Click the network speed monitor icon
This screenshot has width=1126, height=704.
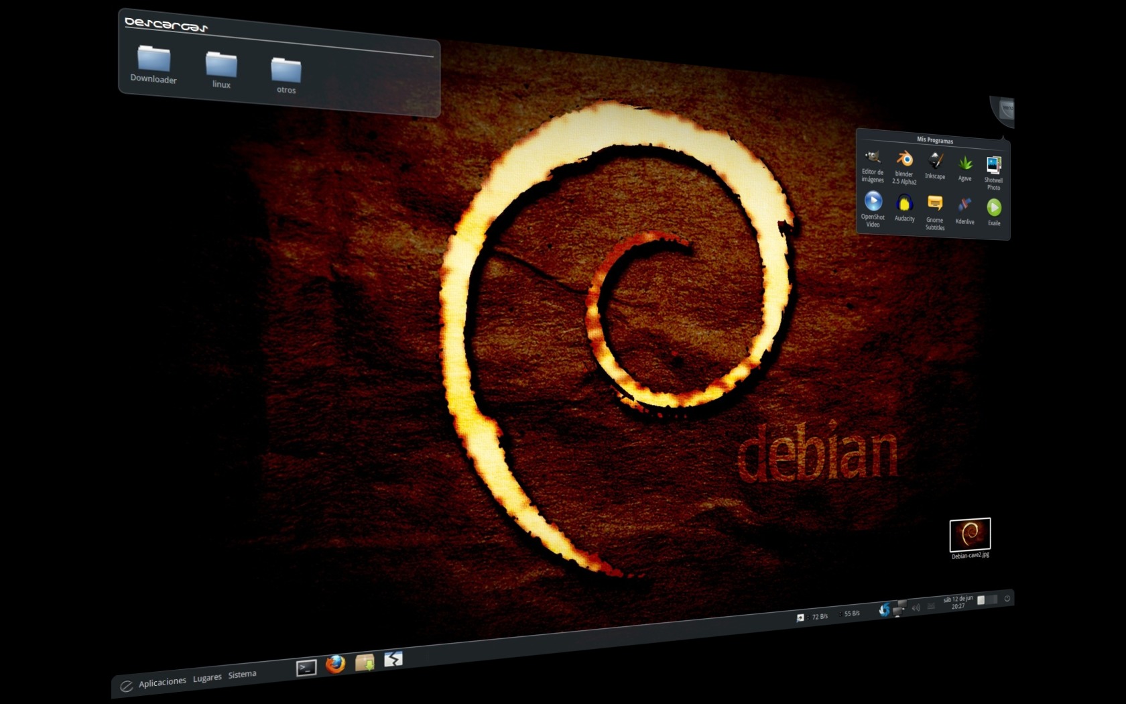(x=800, y=618)
